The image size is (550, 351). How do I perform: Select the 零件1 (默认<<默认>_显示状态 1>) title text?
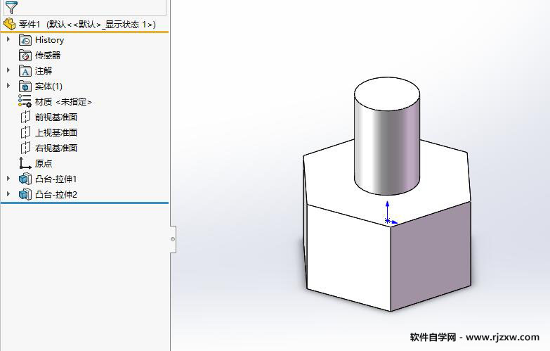(x=87, y=24)
